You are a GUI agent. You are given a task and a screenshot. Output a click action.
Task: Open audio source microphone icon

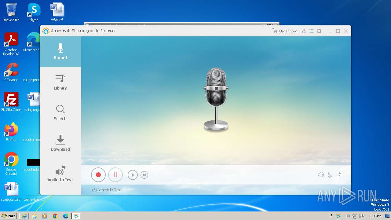(330, 175)
